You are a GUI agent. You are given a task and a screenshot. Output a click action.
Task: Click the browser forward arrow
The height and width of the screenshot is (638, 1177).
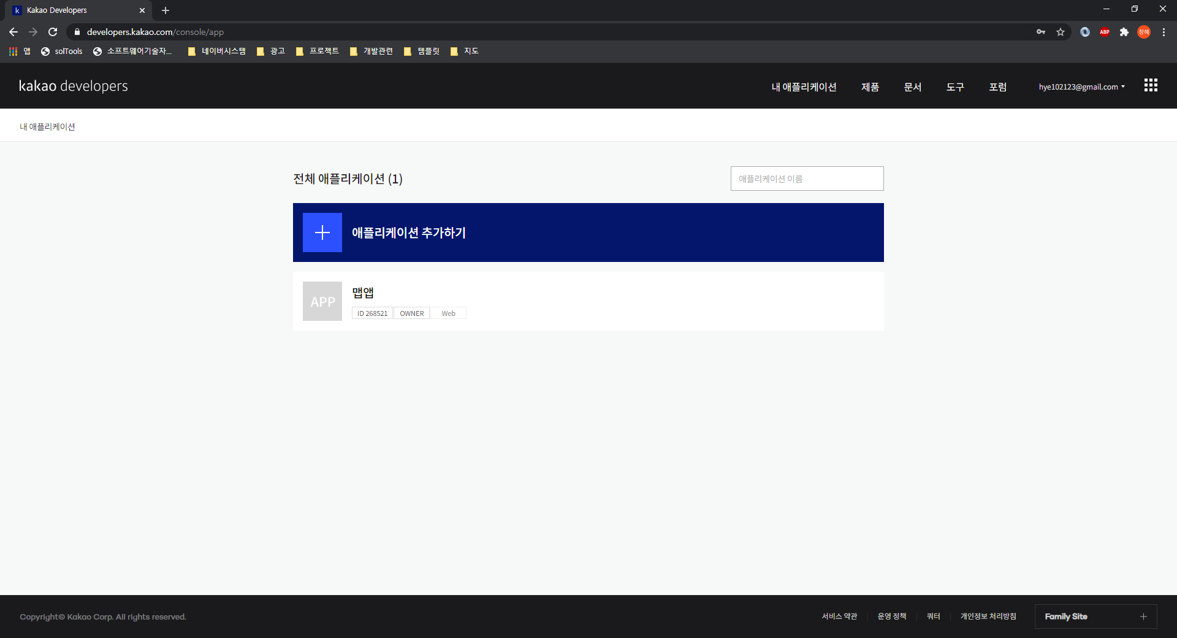(x=33, y=32)
